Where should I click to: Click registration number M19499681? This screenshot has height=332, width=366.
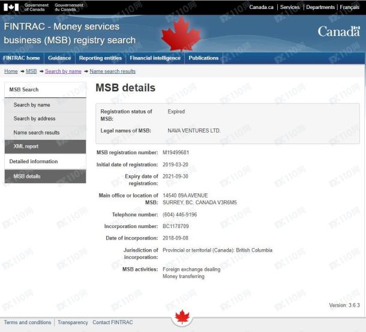coord(176,152)
